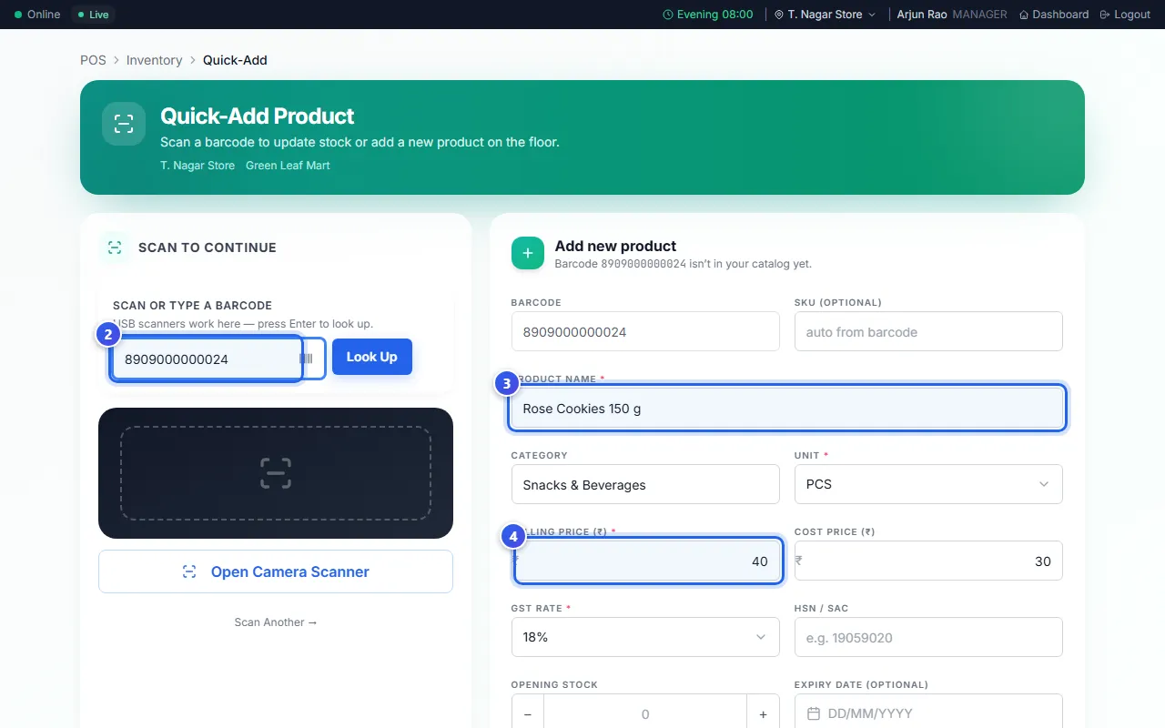This screenshot has height=728, width=1165.
Task: Click the Look Up button
Action: [x=372, y=357]
